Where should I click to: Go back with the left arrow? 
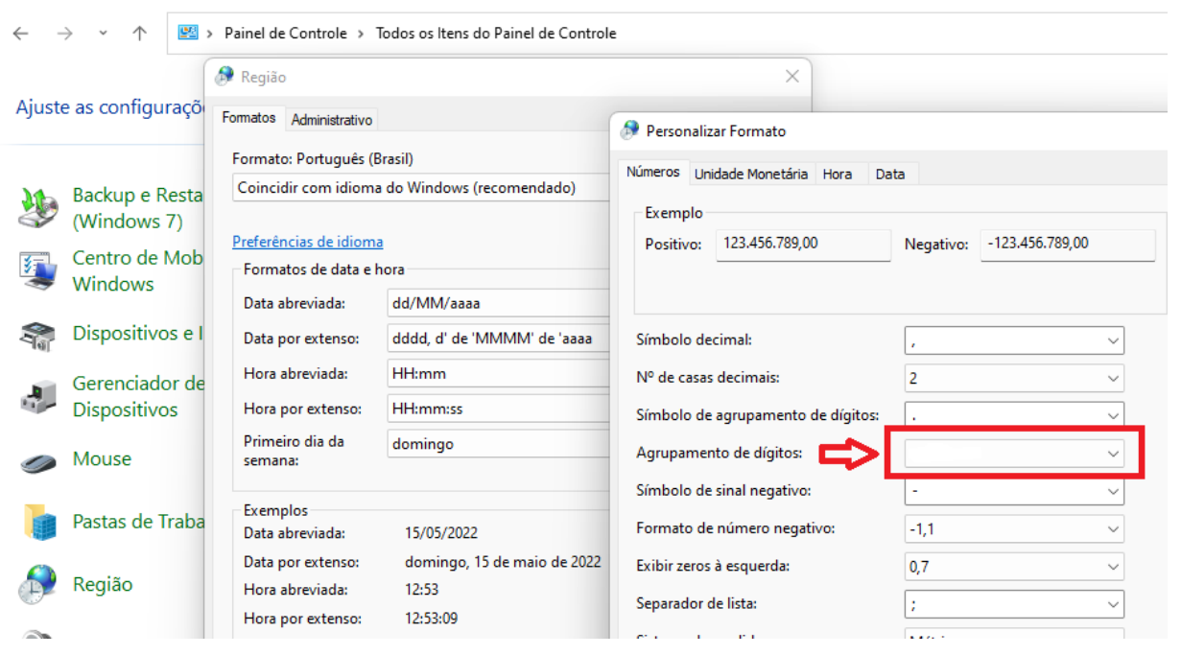tap(21, 34)
